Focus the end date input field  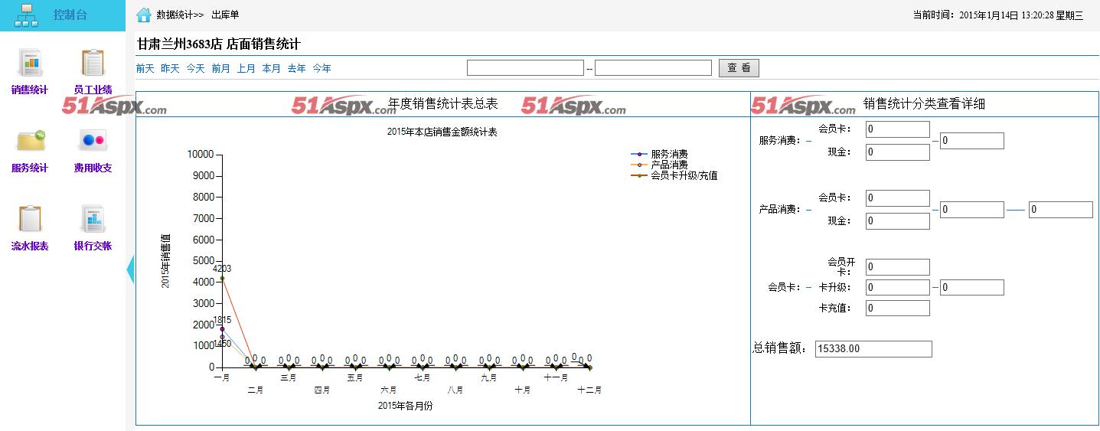click(653, 68)
